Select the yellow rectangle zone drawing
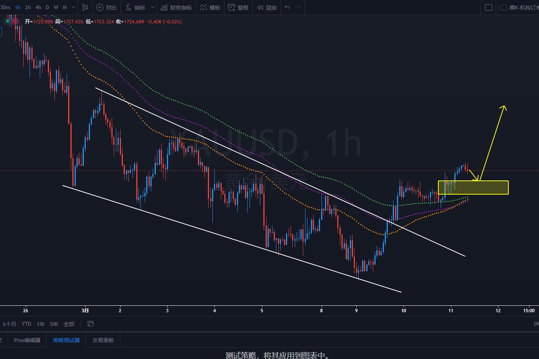Screen dimensions: 539x359 click(x=473, y=187)
